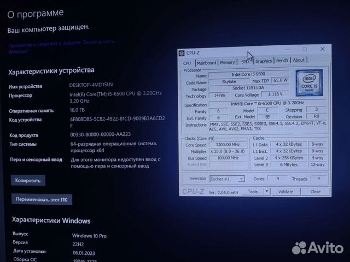Image resolution: width=350 pixels, height=262 pixels.
Task: Click the Technology value 14 nm
Action: click(x=219, y=95)
